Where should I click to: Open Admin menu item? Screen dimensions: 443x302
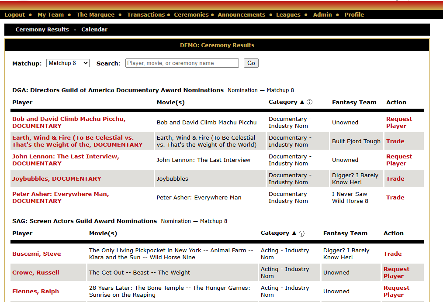tap(322, 15)
